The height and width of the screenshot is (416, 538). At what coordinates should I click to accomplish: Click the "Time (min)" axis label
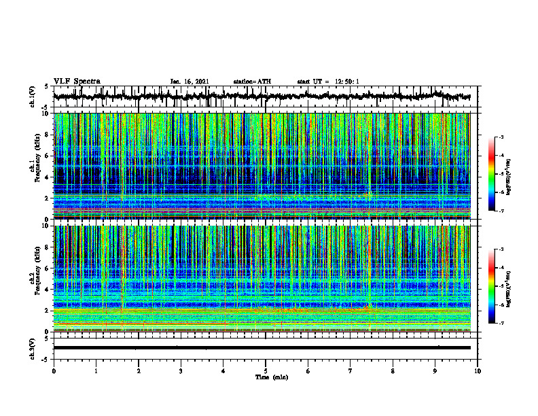pyautogui.click(x=272, y=377)
